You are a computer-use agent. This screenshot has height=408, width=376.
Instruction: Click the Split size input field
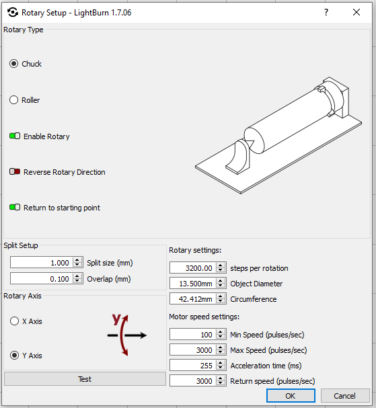pos(41,263)
